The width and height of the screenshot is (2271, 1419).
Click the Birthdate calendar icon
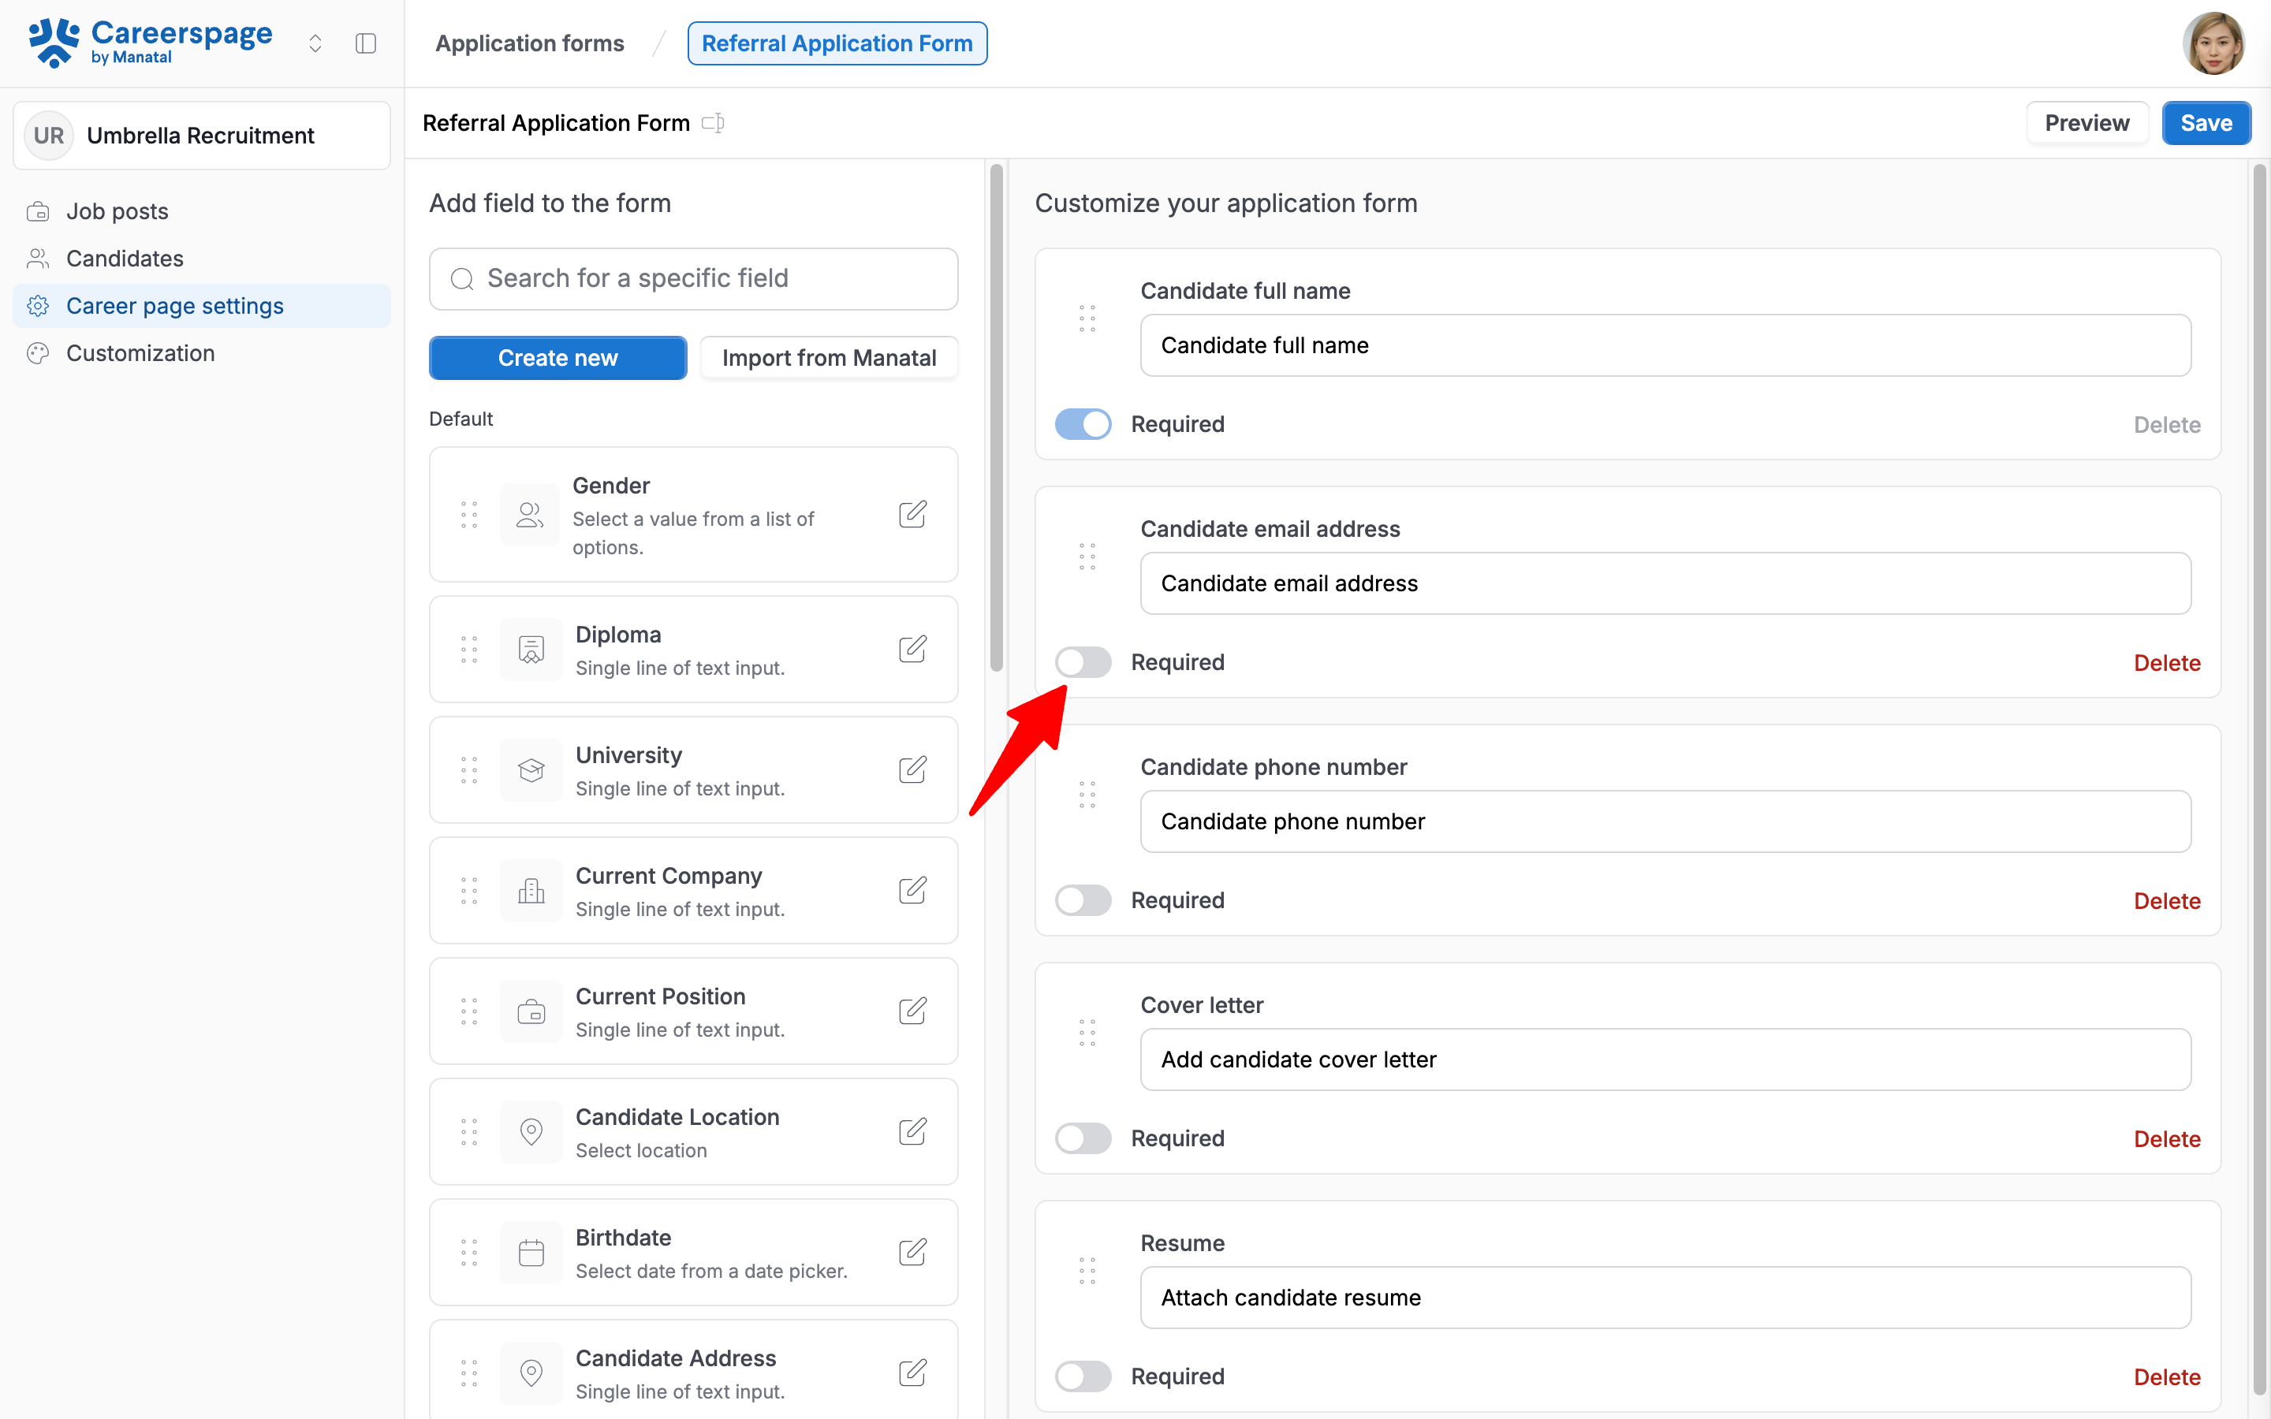coord(531,1252)
